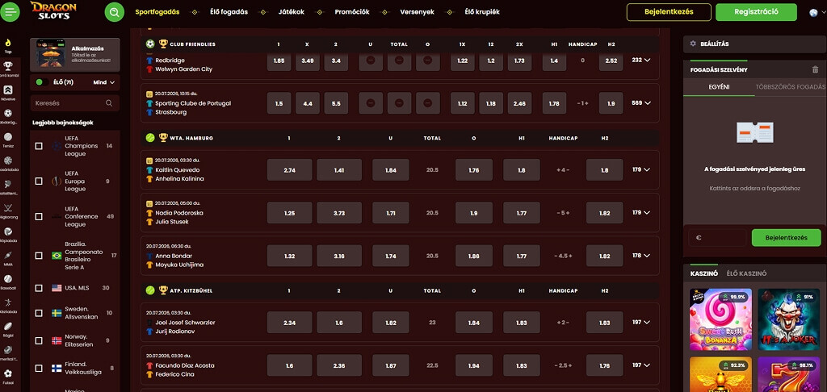Screen dimensions: 827x392
Task: Expand 179 markets for Kaitlin Quevedo match
Action: tap(640, 169)
